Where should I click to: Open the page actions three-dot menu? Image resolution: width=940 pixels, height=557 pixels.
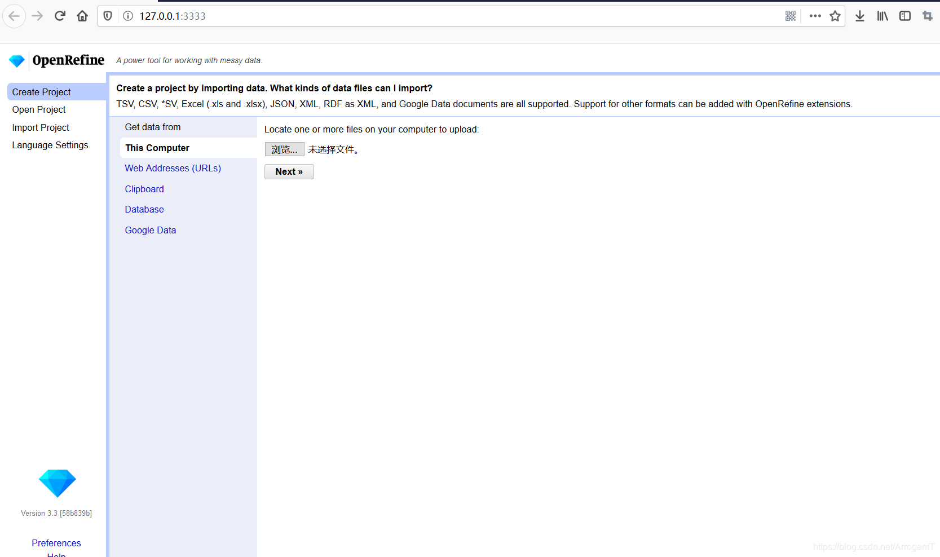[x=815, y=16]
